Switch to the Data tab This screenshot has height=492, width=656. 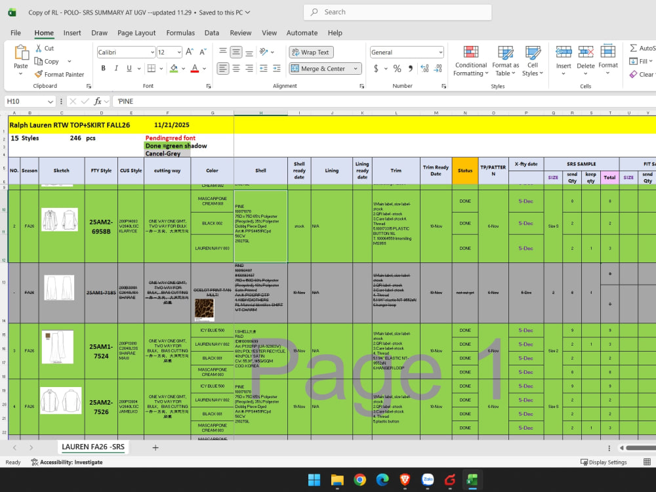212,33
